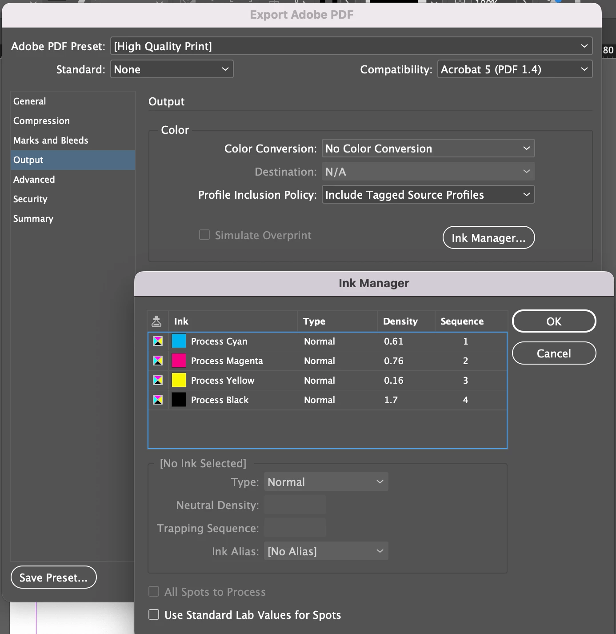
Task: Switch to the Compression section
Action: tap(73, 120)
